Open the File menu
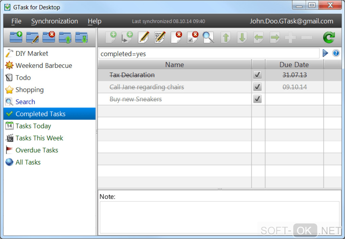345x239 pixels. point(16,21)
